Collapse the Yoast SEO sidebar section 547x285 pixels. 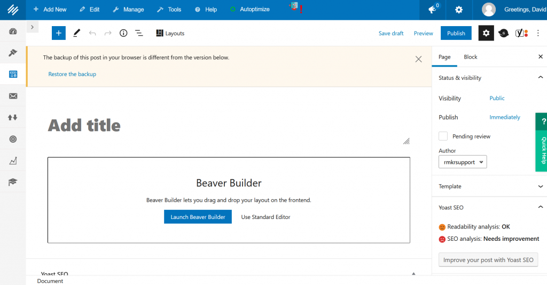[x=489, y=207]
